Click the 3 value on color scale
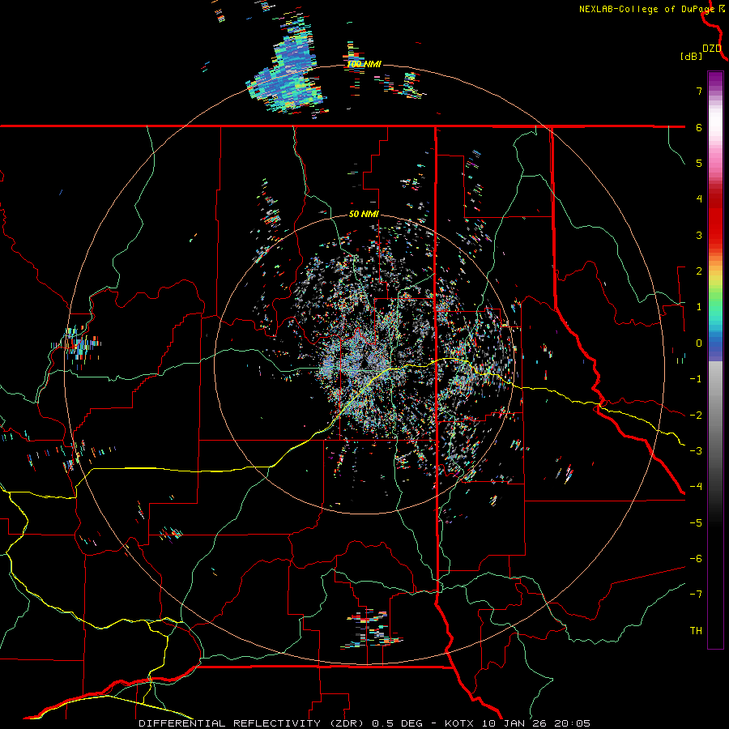The height and width of the screenshot is (729, 729). click(699, 235)
